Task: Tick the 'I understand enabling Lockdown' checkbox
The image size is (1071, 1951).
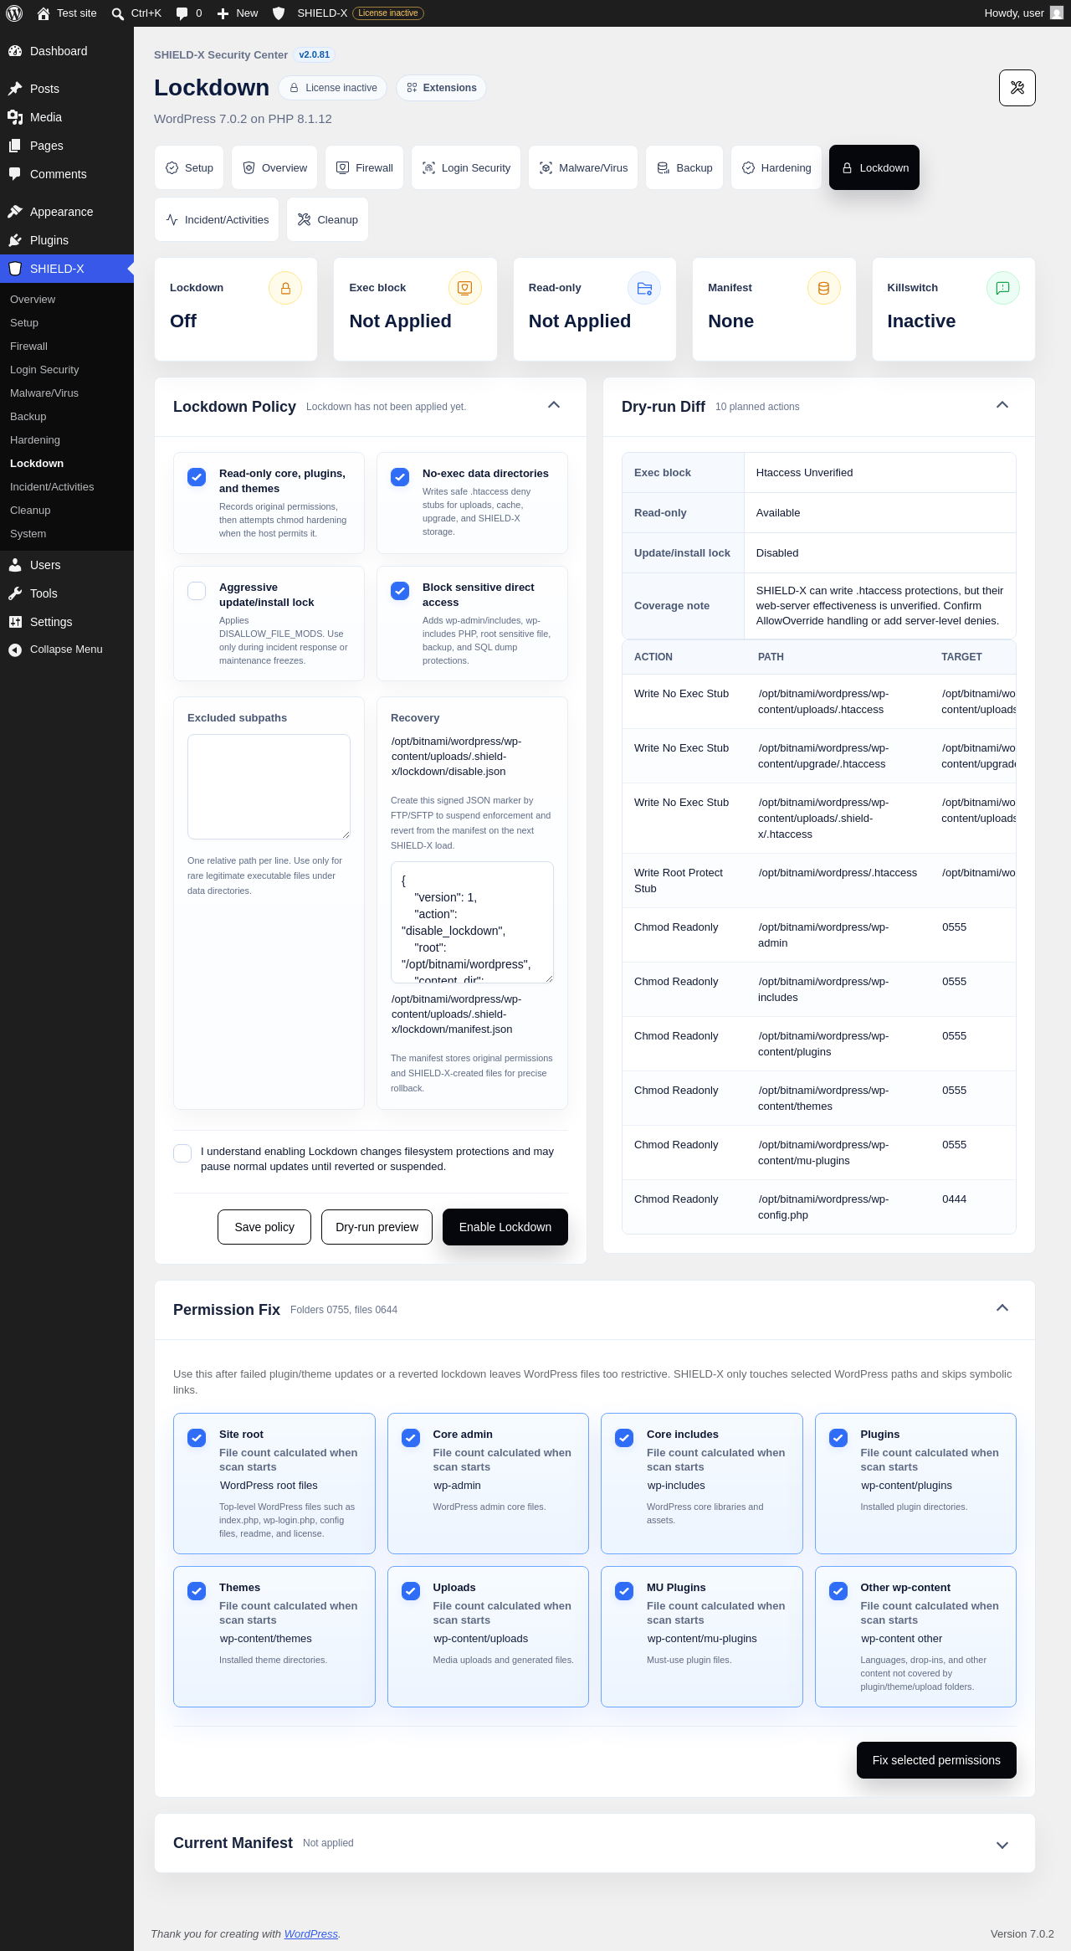Action: click(x=182, y=1153)
